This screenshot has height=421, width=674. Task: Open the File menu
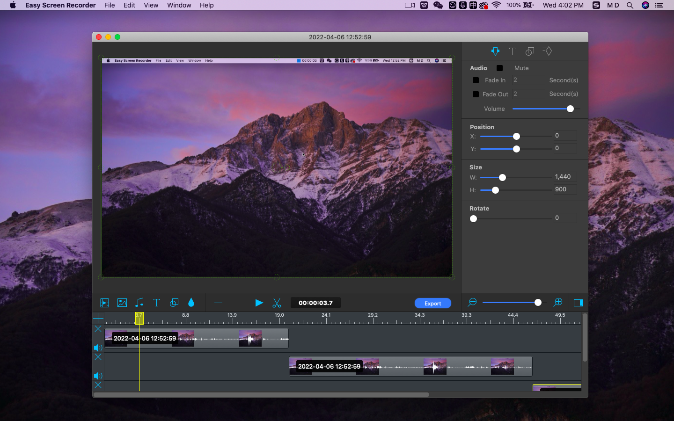coord(110,5)
